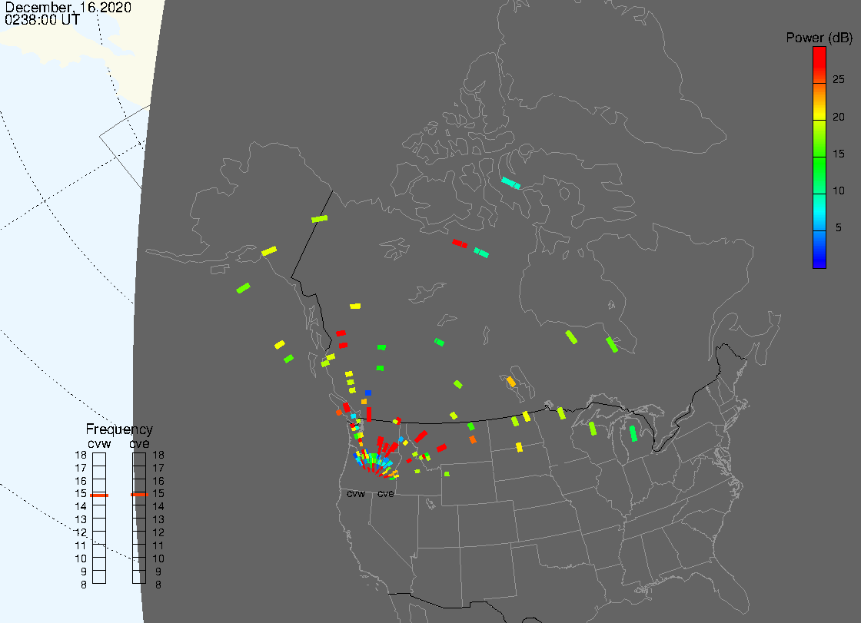Screen dimensions: 861x623
Task: Click the 20 tick label on power scale
Action: pos(839,117)
